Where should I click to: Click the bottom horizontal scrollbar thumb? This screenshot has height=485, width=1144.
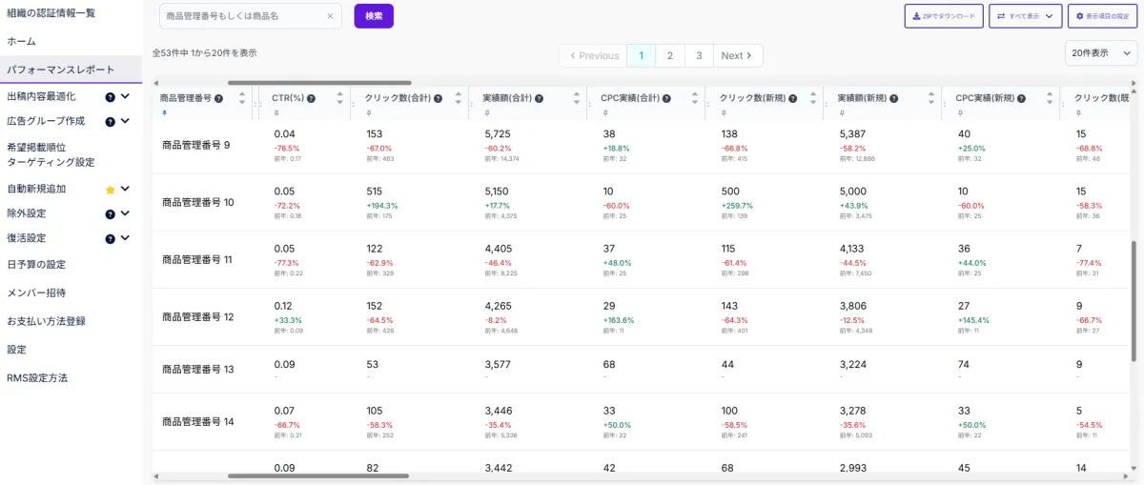[318, 475]
